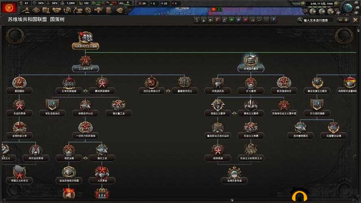Toggle the green star focus filter

231,20
